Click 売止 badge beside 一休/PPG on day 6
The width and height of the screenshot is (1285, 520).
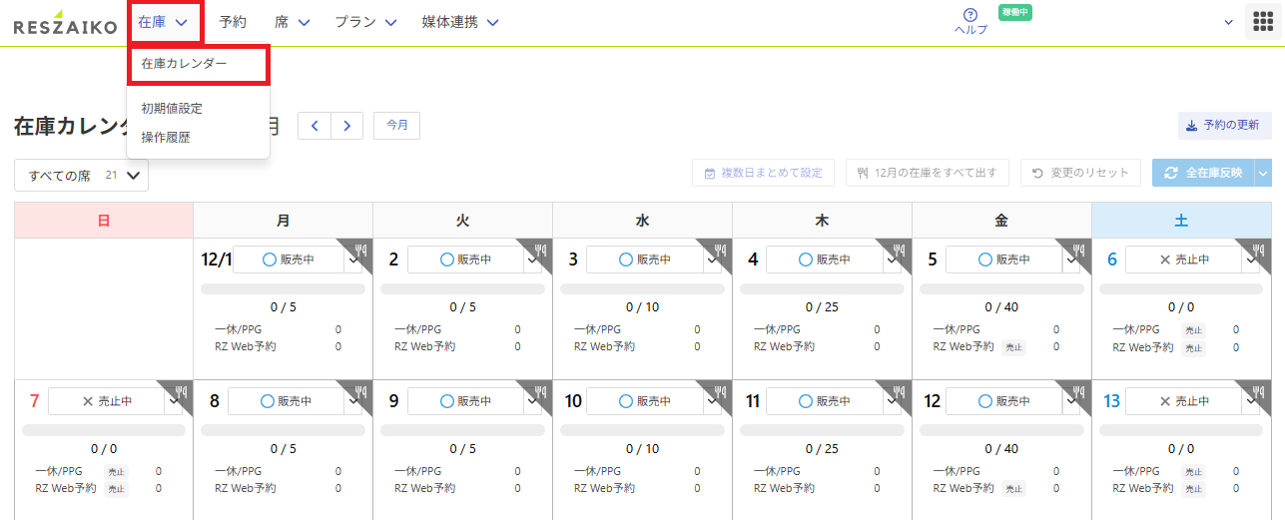[x=1194, y=329]
